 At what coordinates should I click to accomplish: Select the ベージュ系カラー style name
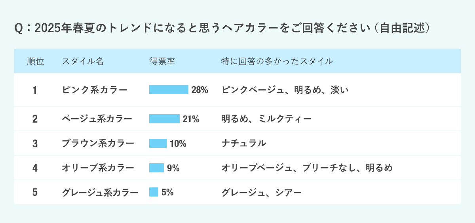[x=97, y=119]
